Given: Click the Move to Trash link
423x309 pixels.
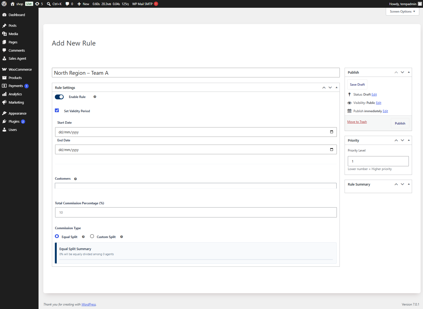Looking at the screenshot, I should click(357, 122).
